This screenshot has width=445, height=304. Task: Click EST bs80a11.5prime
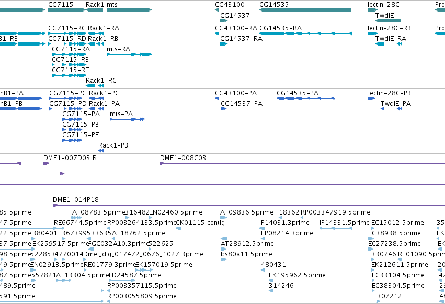[246, 254]
